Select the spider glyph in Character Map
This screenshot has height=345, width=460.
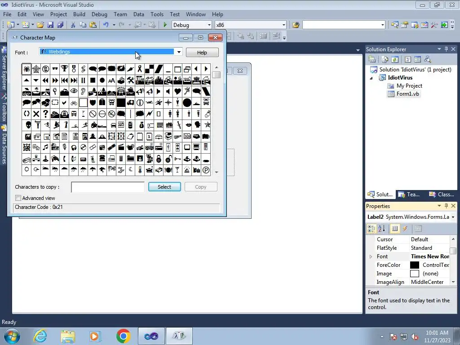point(27,69)
